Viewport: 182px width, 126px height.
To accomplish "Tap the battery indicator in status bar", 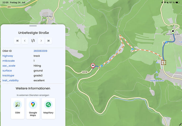I will (178, 2).
